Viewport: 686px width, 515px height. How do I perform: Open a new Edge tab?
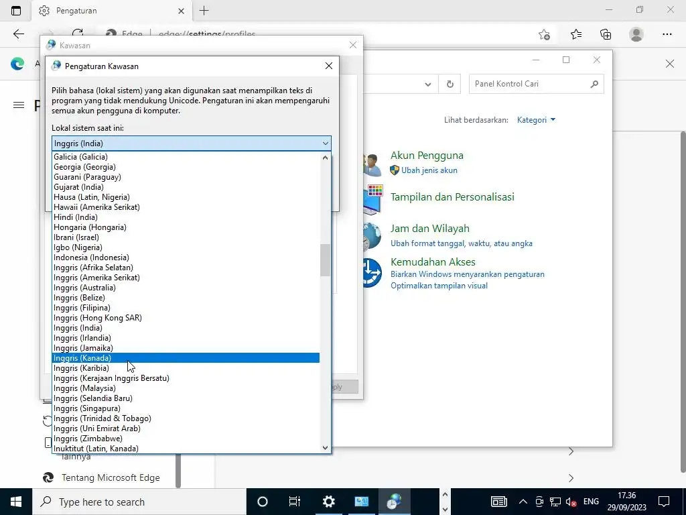pyautogui.click(x=204, y=11)
